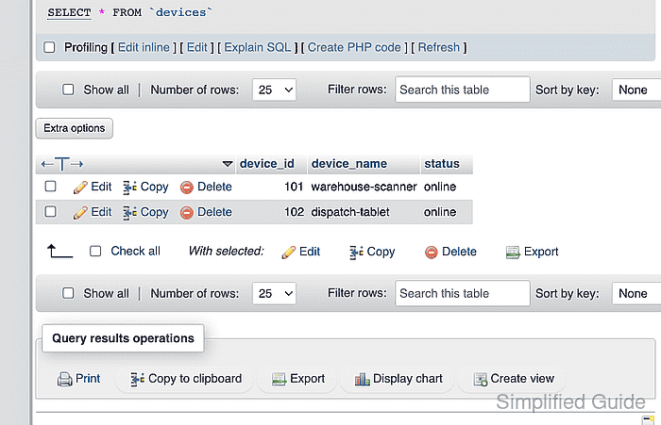Click Copy icon in dispatch-tablet row

pyautogui.click(x=129, y=213)
